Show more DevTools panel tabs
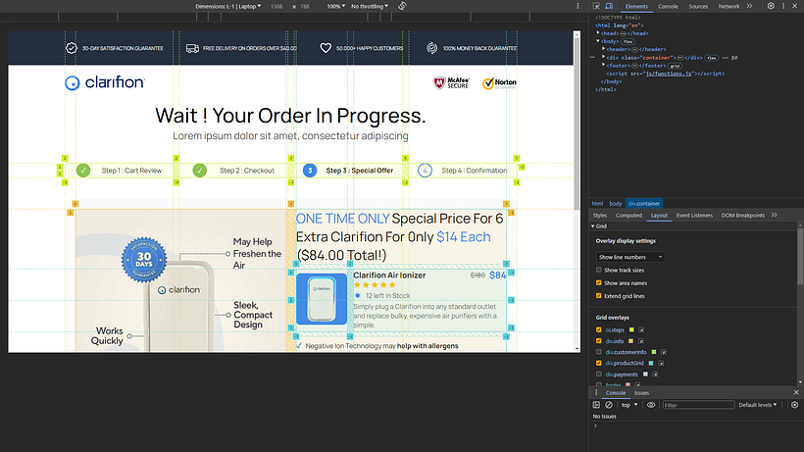This screenshot has width=804, height=452. coord(750,6)
